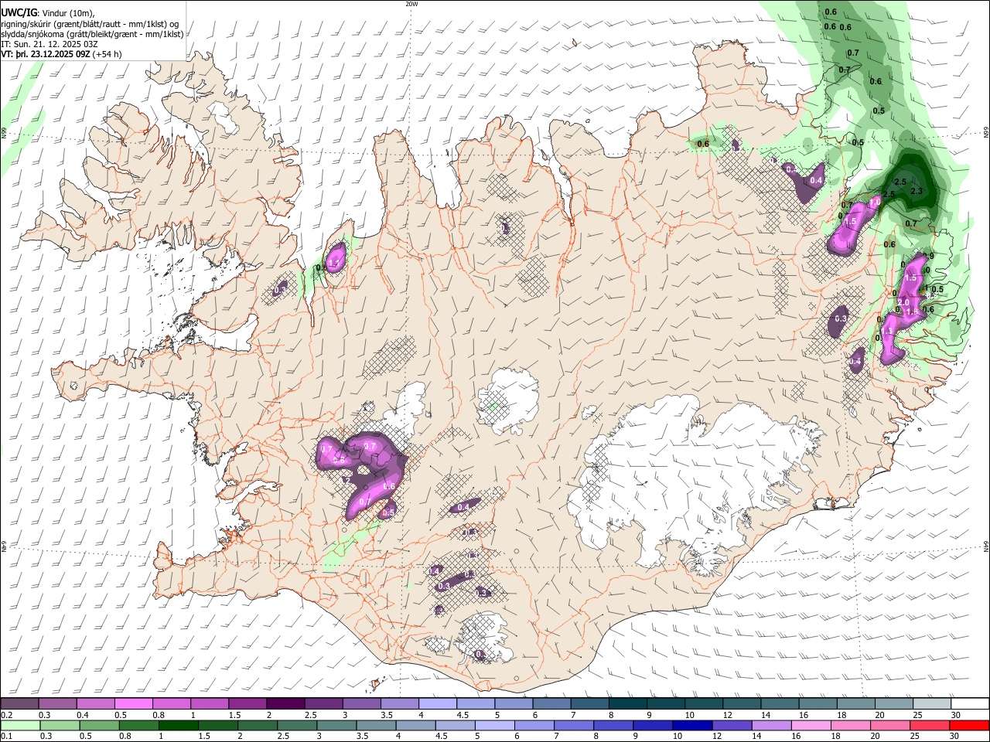Pick the bottom-row swatch between 2 and 2.5
Viewport: 990px width, 742px height.
tap(258, 725)
